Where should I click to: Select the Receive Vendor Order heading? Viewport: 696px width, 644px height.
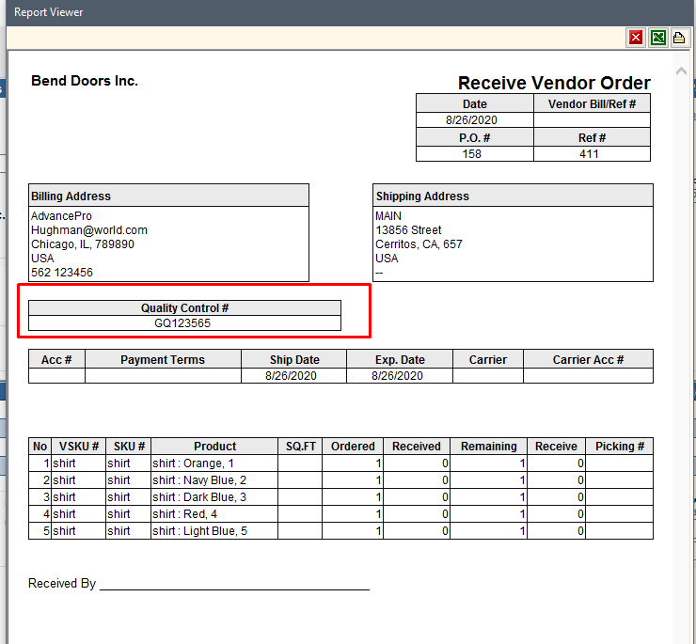click(x=553, y=83)
